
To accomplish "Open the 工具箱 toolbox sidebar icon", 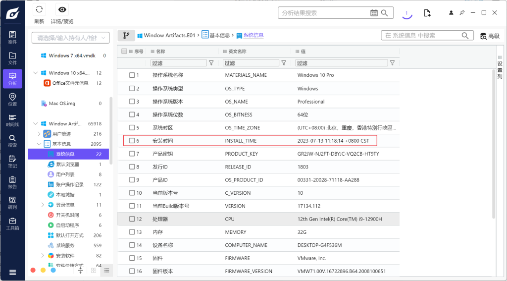I will [12, 224].
